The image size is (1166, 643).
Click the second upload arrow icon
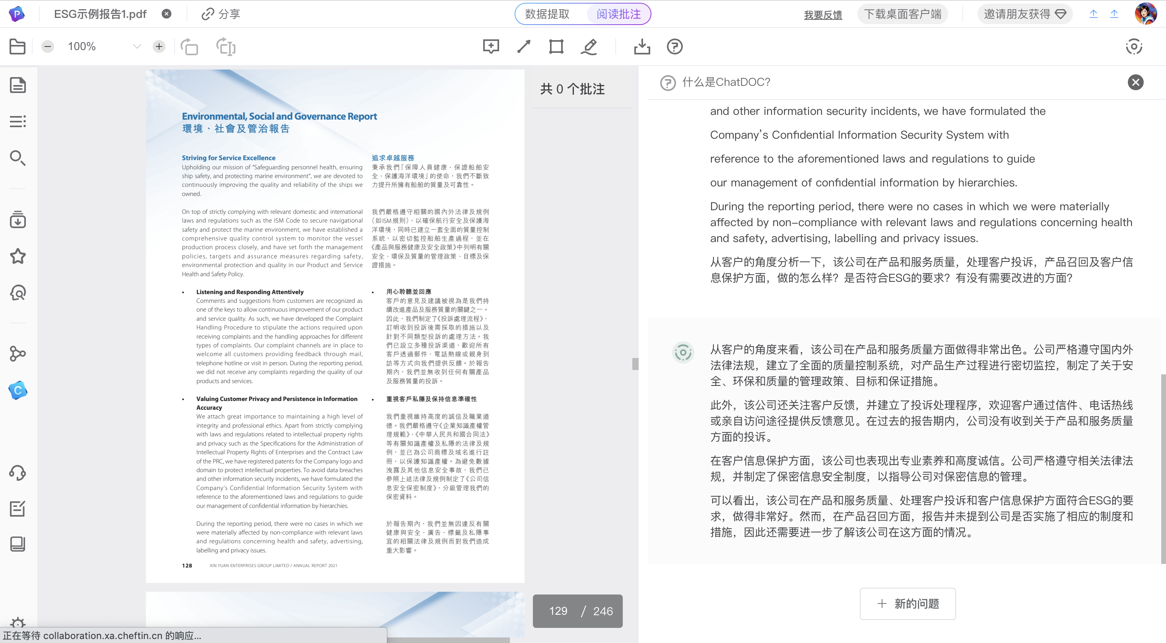coord(1114,14)
